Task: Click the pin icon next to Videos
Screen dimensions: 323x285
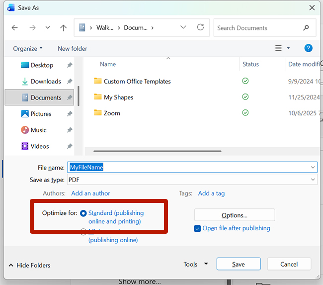Action: coord(70,146)
